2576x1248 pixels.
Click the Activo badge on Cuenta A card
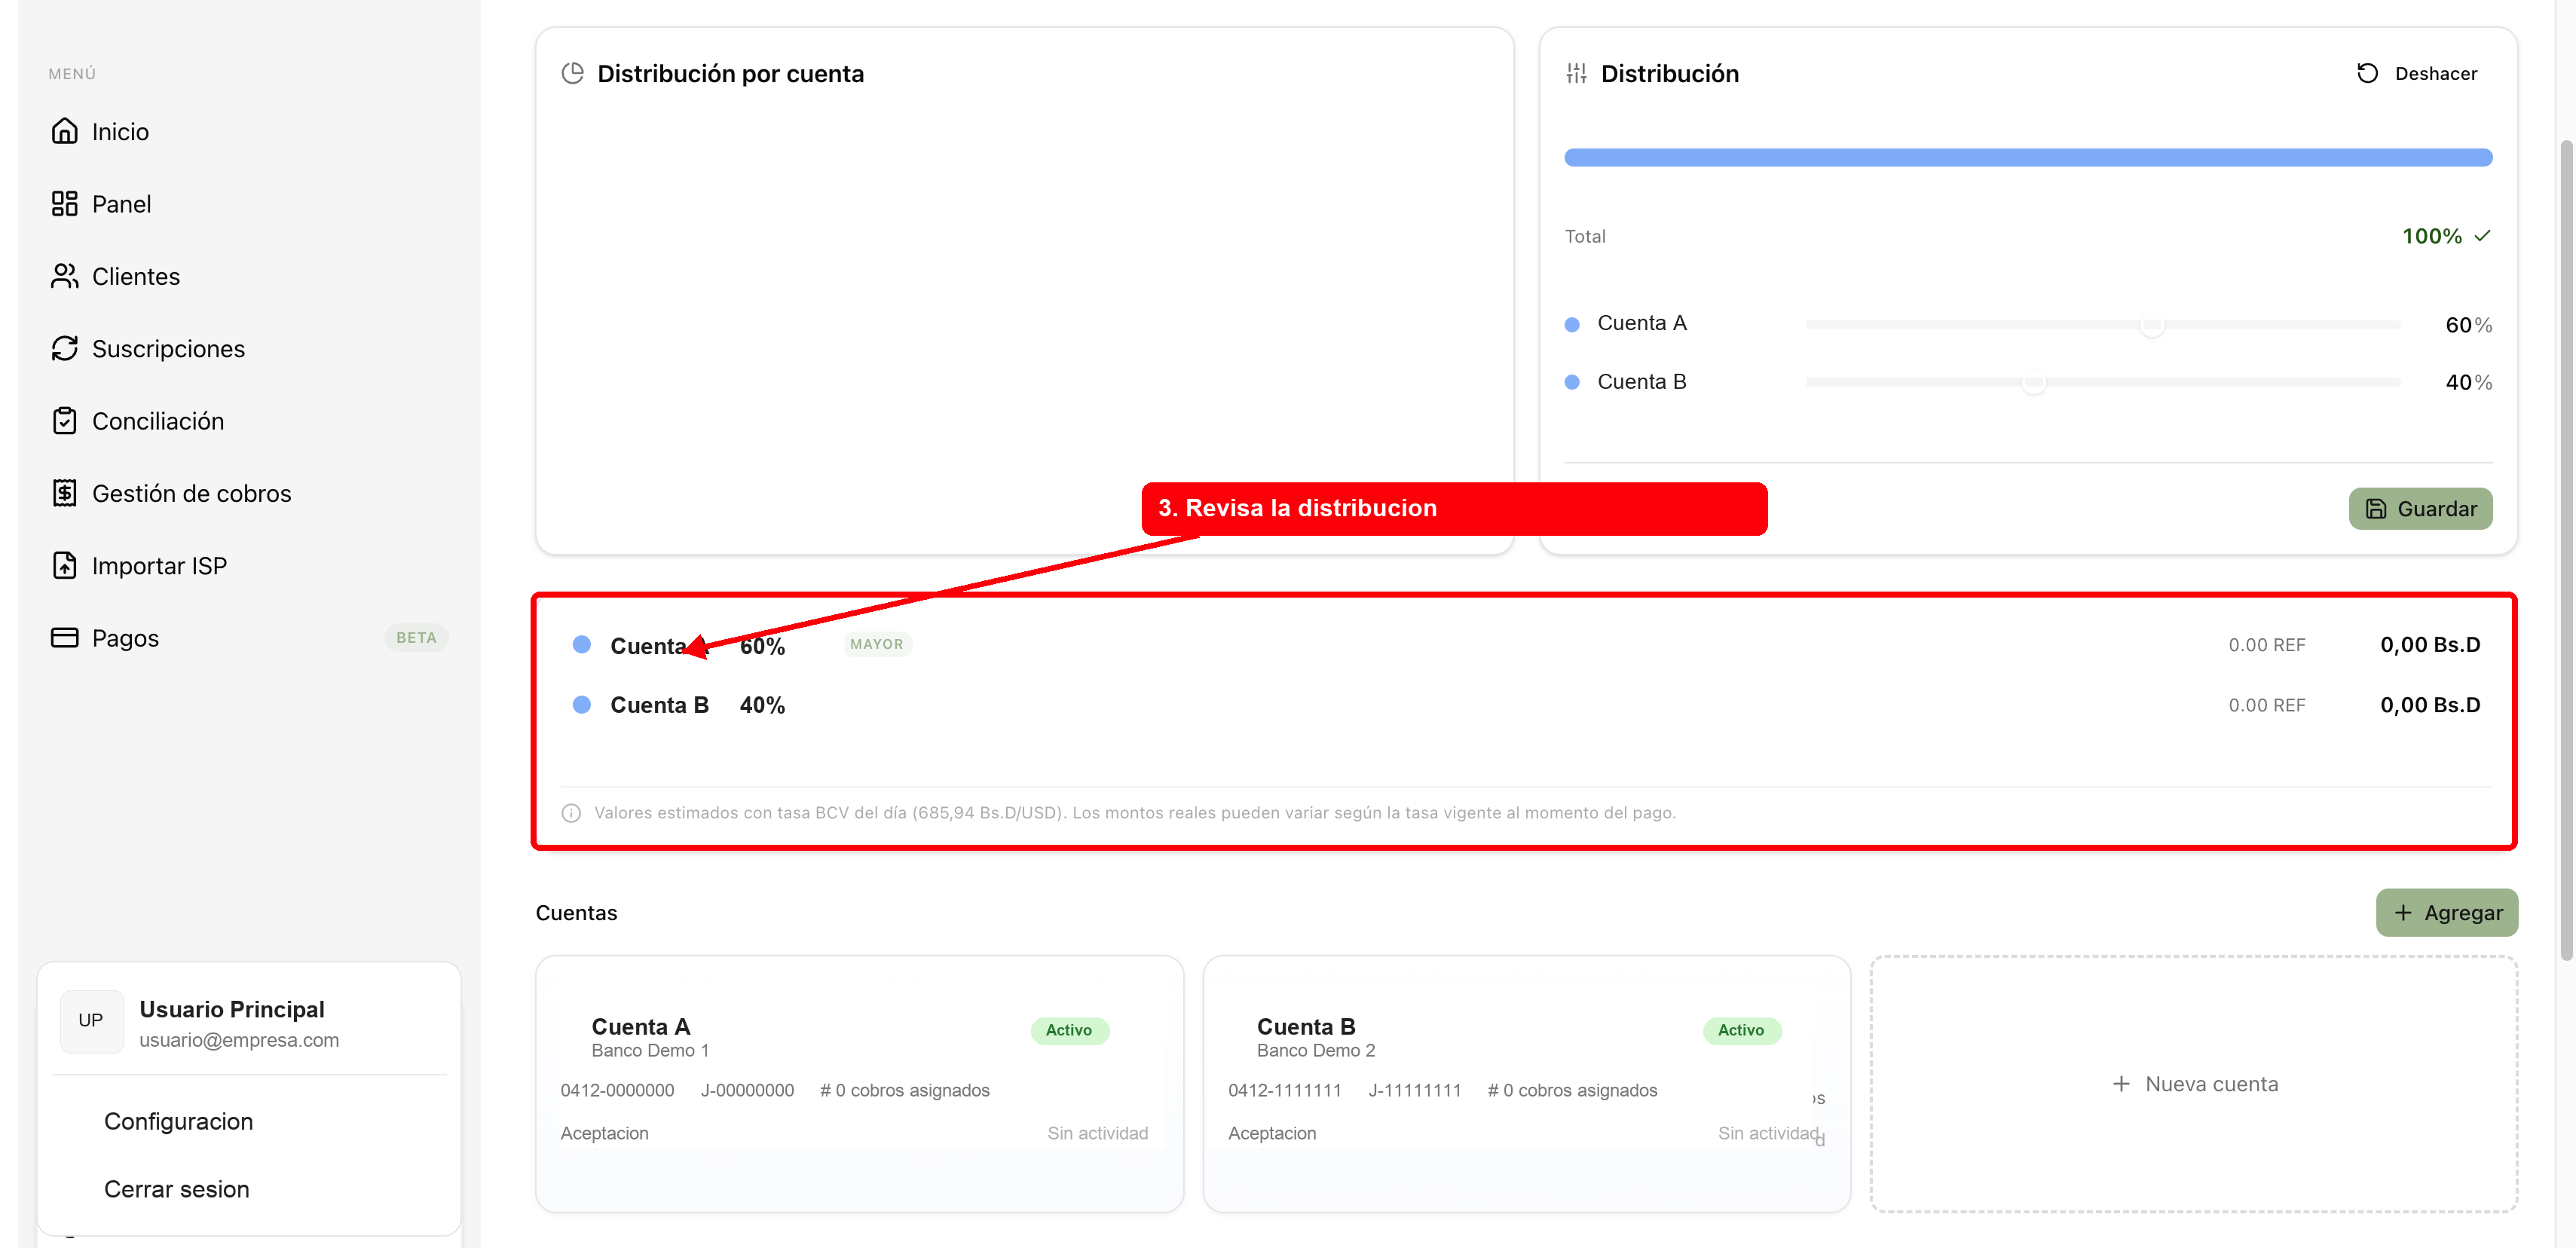pos(1069,1030)
